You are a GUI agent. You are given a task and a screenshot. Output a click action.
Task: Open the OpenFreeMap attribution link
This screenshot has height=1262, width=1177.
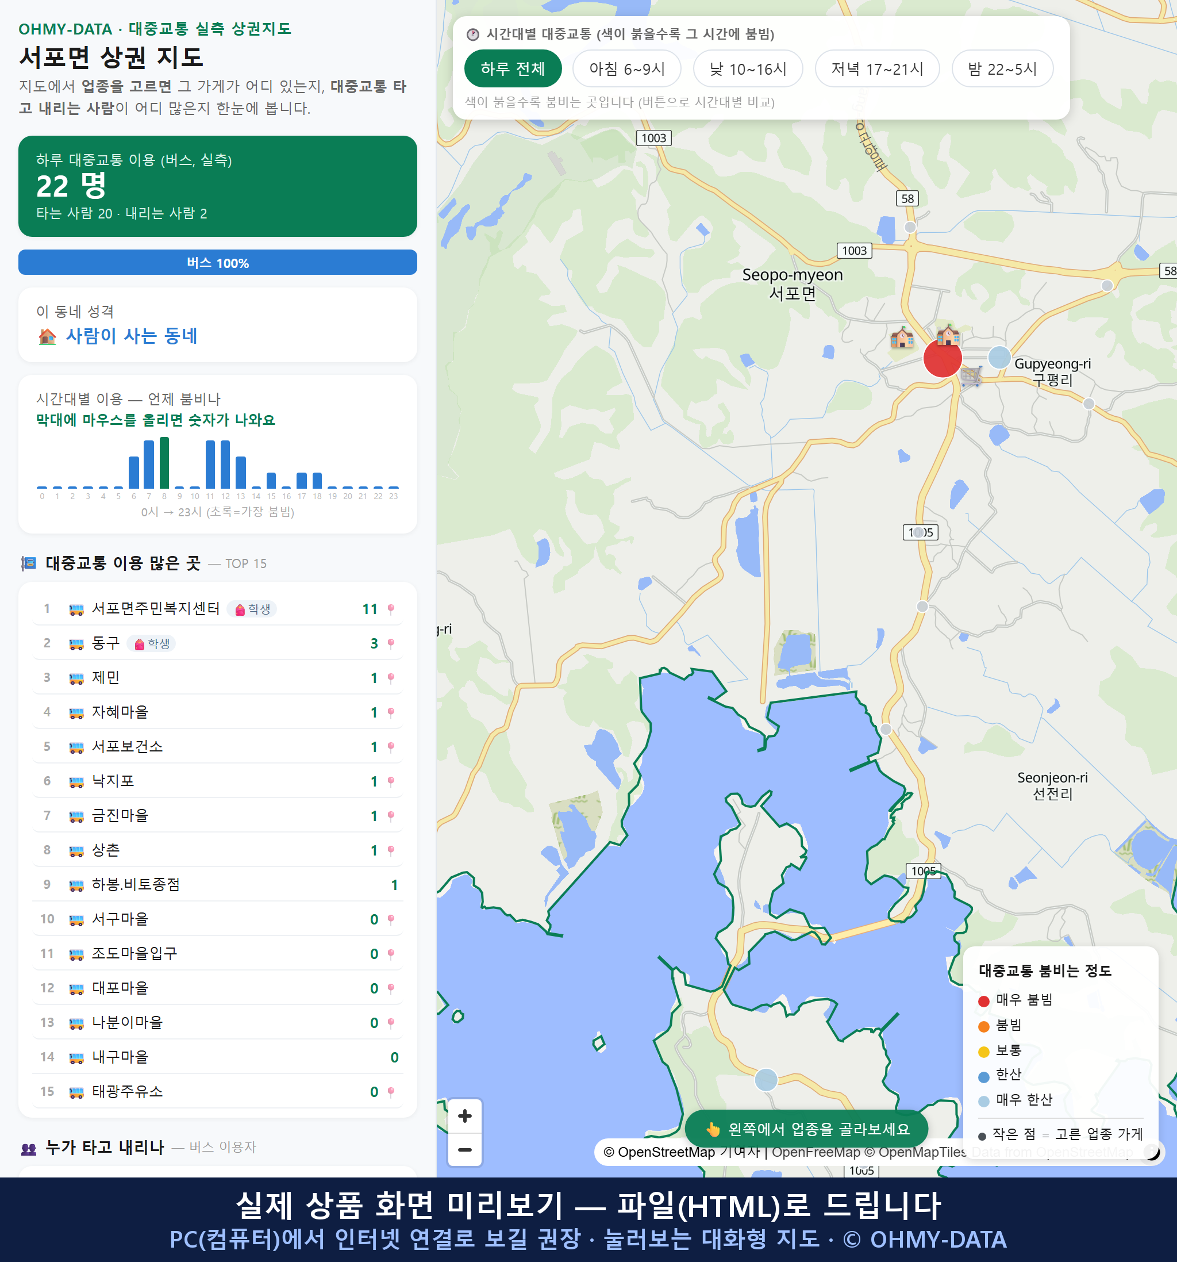(816, 1152)
